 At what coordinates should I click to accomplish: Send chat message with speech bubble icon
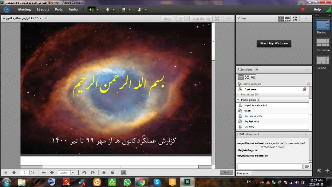(x=306, y=166)
